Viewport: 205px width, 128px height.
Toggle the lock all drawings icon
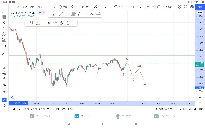coord(4,79)
